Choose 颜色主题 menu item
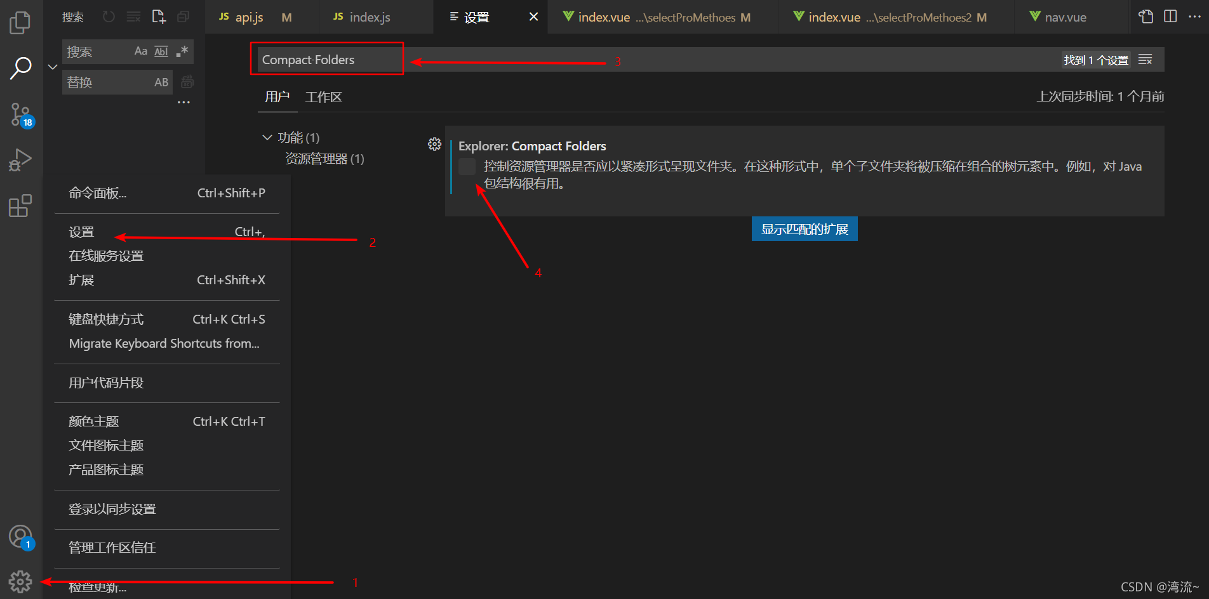The height and width of the screenshot is (599, 1209). 167,421
